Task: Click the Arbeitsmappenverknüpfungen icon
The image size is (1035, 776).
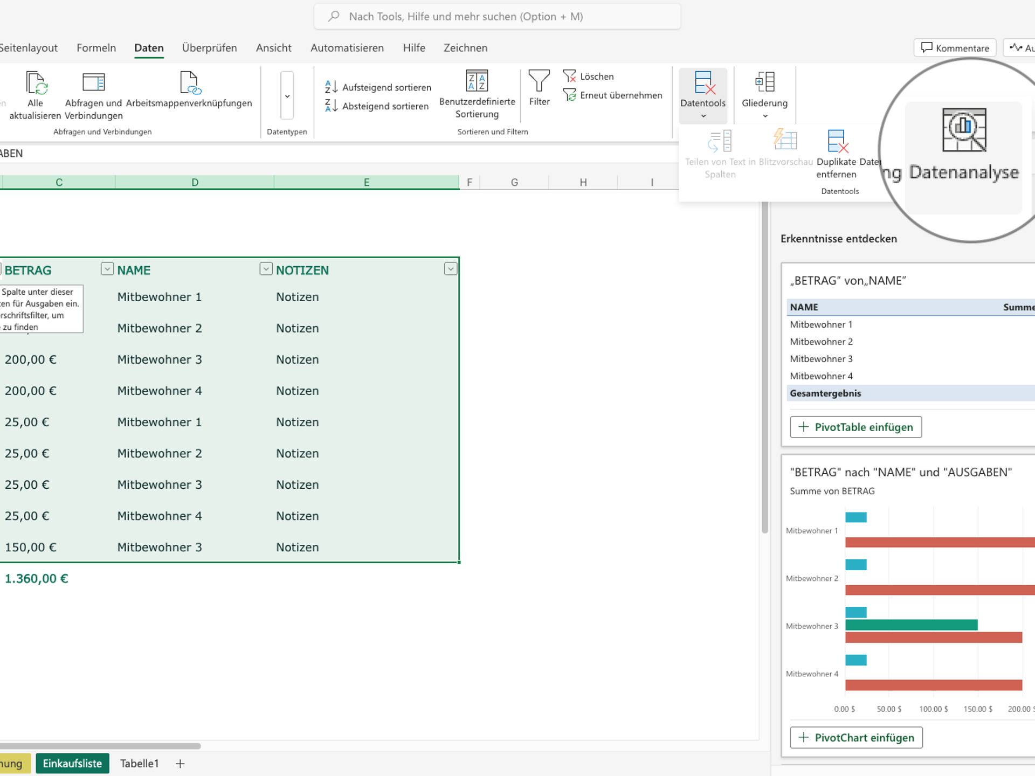Action: click(x=189, y=84)
